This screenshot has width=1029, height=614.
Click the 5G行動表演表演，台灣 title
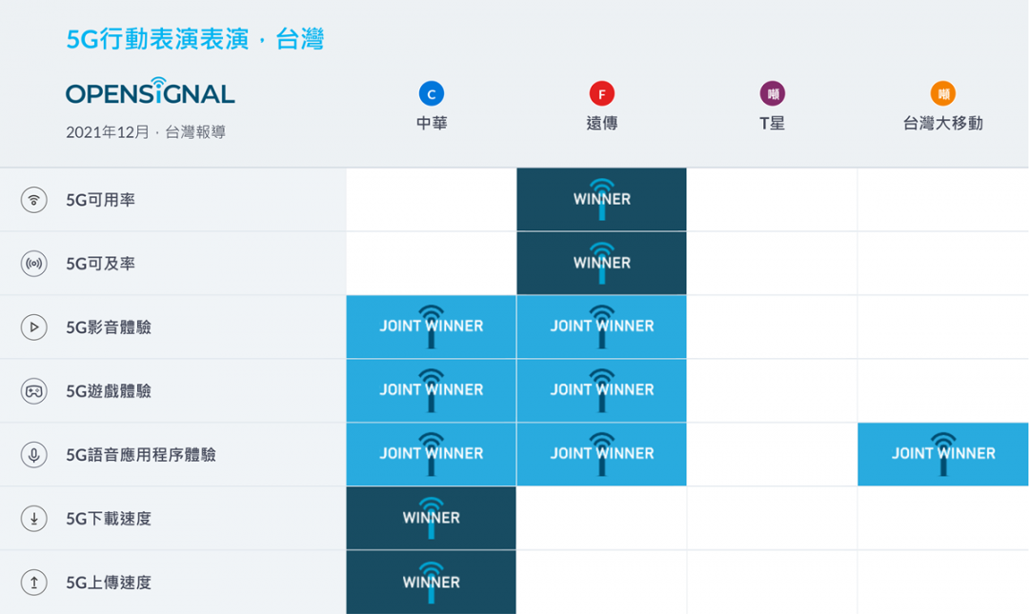point(195,39)
